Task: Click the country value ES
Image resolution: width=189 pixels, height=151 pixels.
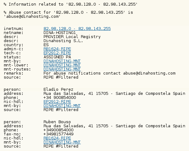Action: click(x=46, y=45)
